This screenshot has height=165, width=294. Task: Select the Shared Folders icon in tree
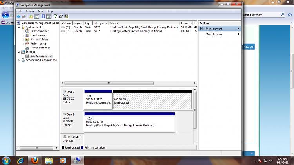coord(27,39)
